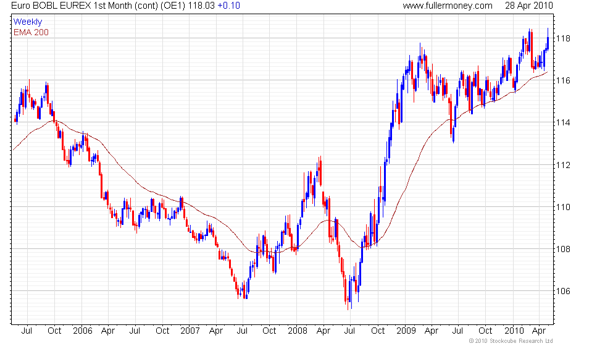Click the '+0.10' change value

point(229,6)
